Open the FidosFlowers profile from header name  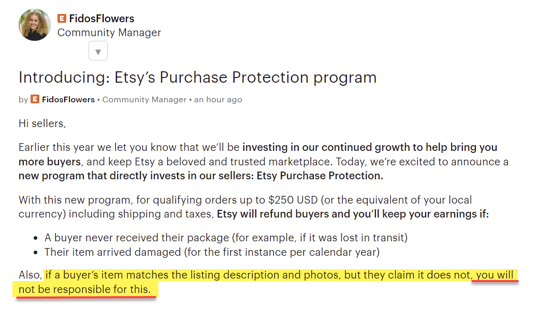[102, 19]
